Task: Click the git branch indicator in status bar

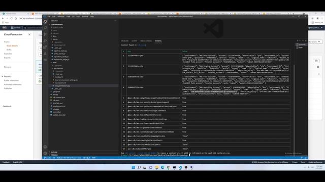Action: [48, 158]
